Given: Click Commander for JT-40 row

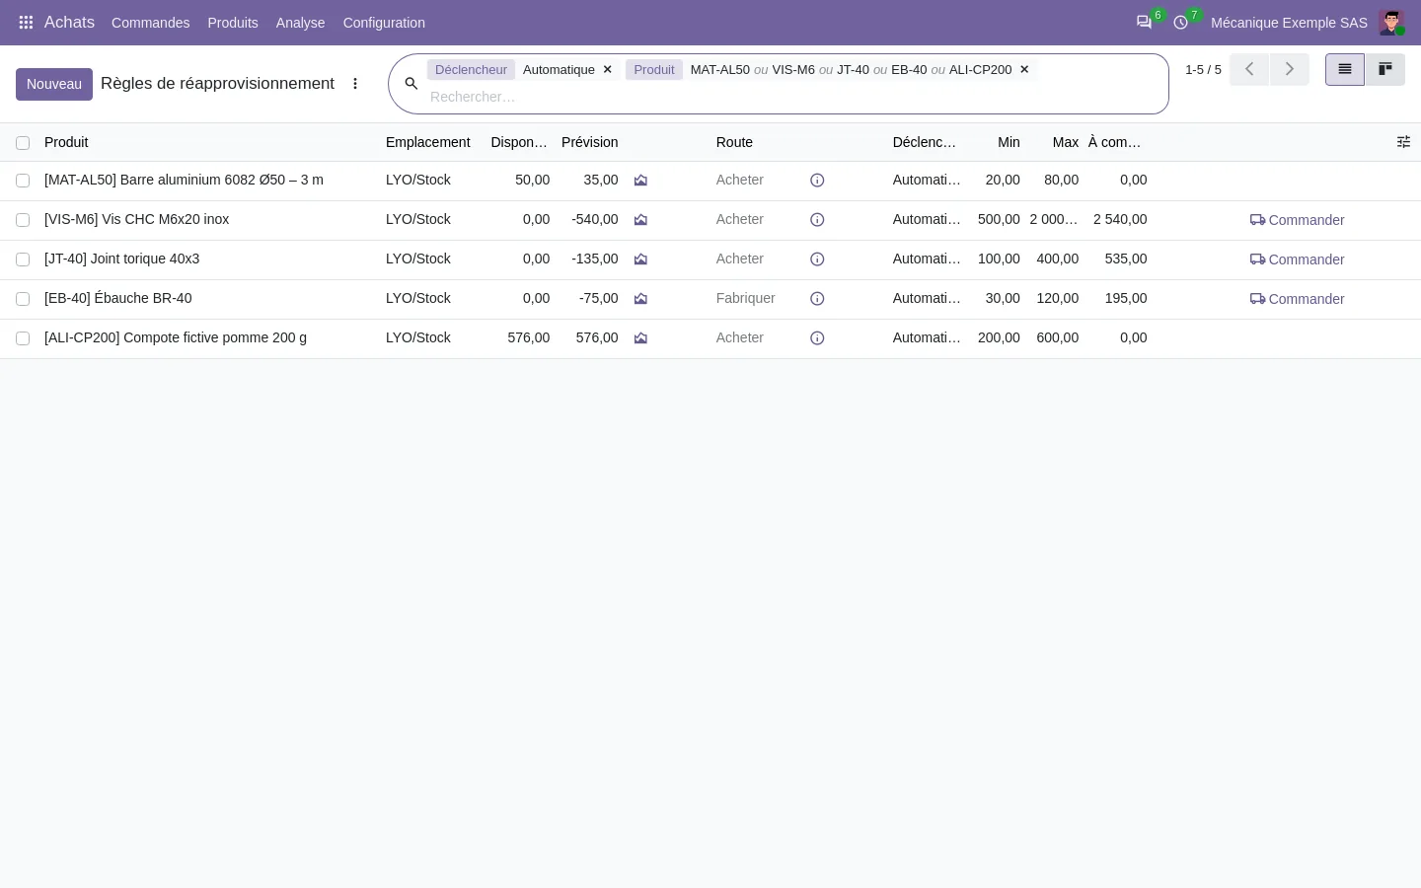Looking at the screenshot, I should coord(1297,259).
